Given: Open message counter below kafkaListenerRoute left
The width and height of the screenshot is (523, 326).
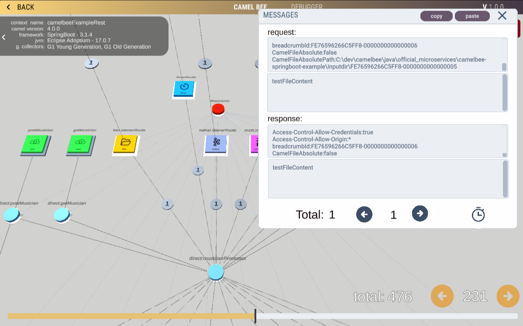Looking at the screenshot, I should (x=198, y=170).
